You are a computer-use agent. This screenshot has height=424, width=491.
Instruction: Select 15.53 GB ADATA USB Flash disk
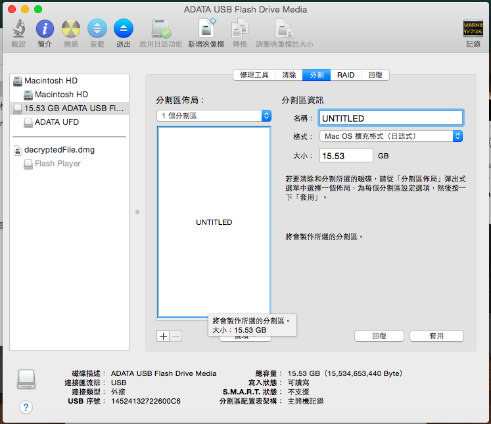tap(69, 108)
